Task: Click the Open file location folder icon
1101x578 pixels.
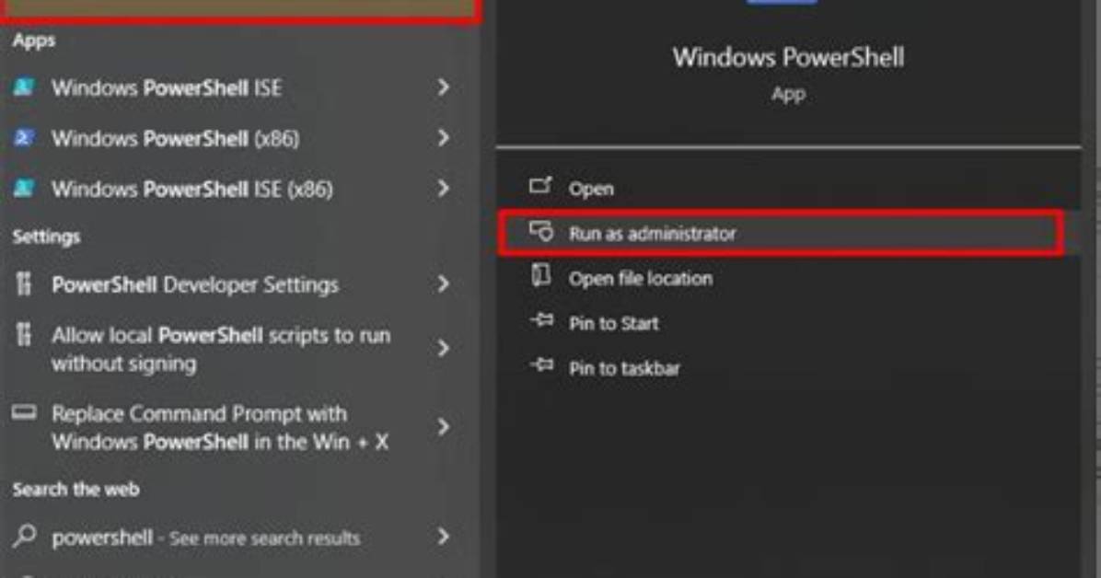Action: click(x=540, y=276)
